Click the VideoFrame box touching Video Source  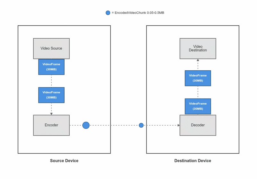(51, 67)
